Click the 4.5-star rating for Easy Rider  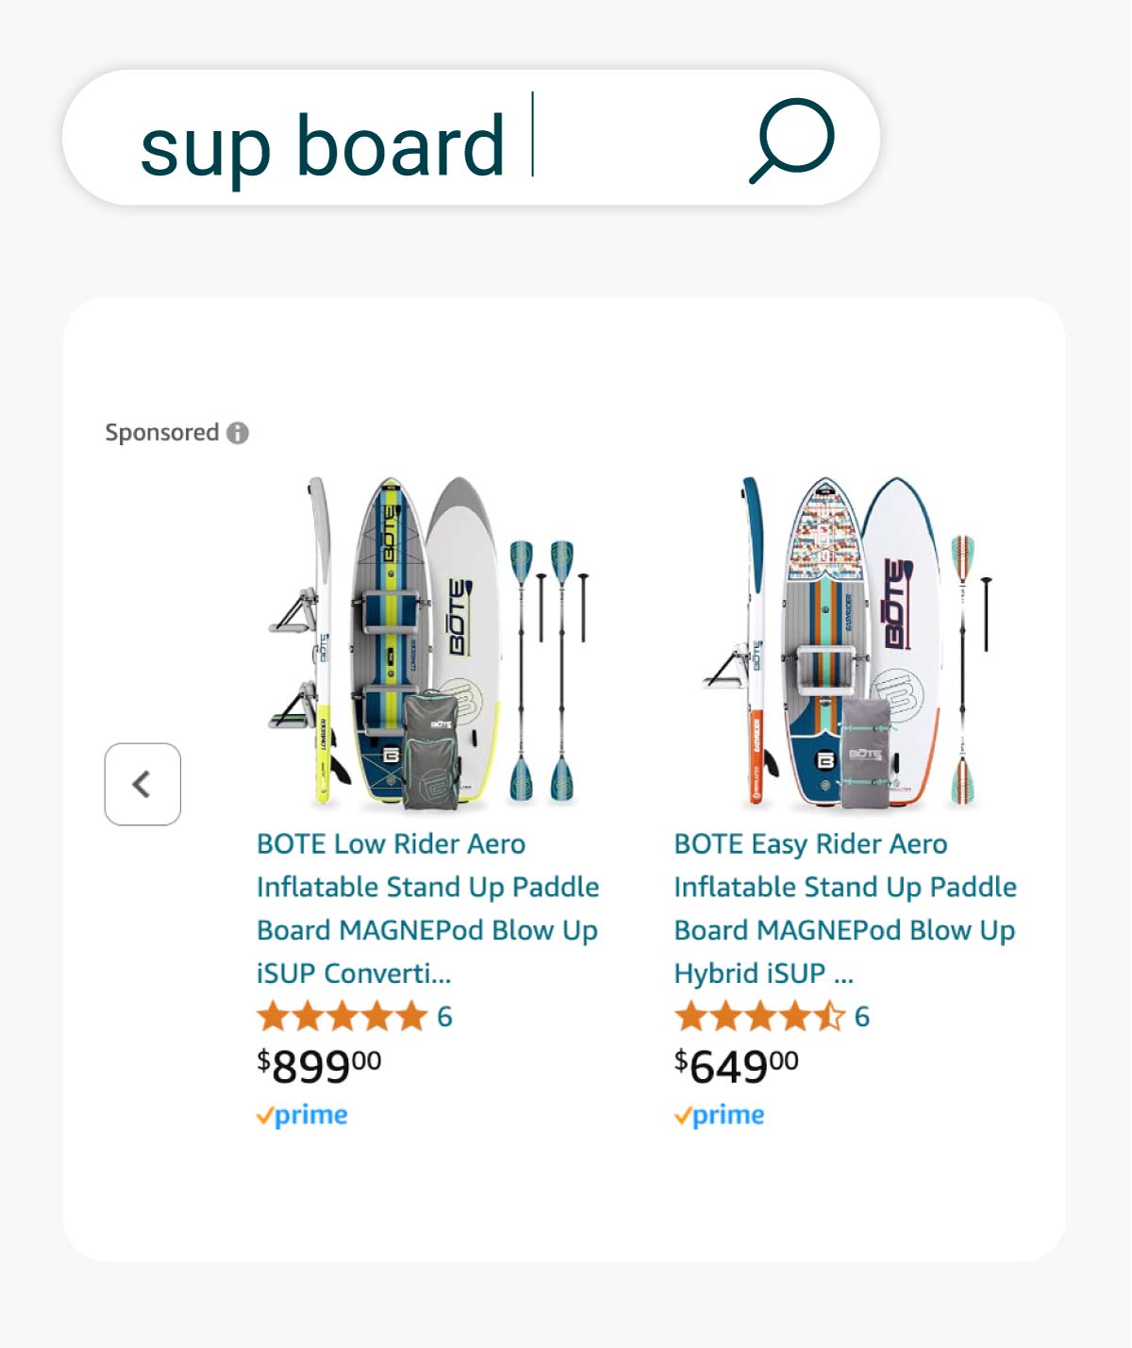pyautogui.click(x=758, y=1017)
